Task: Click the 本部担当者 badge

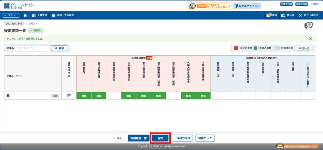Action: tap(301, 4)
